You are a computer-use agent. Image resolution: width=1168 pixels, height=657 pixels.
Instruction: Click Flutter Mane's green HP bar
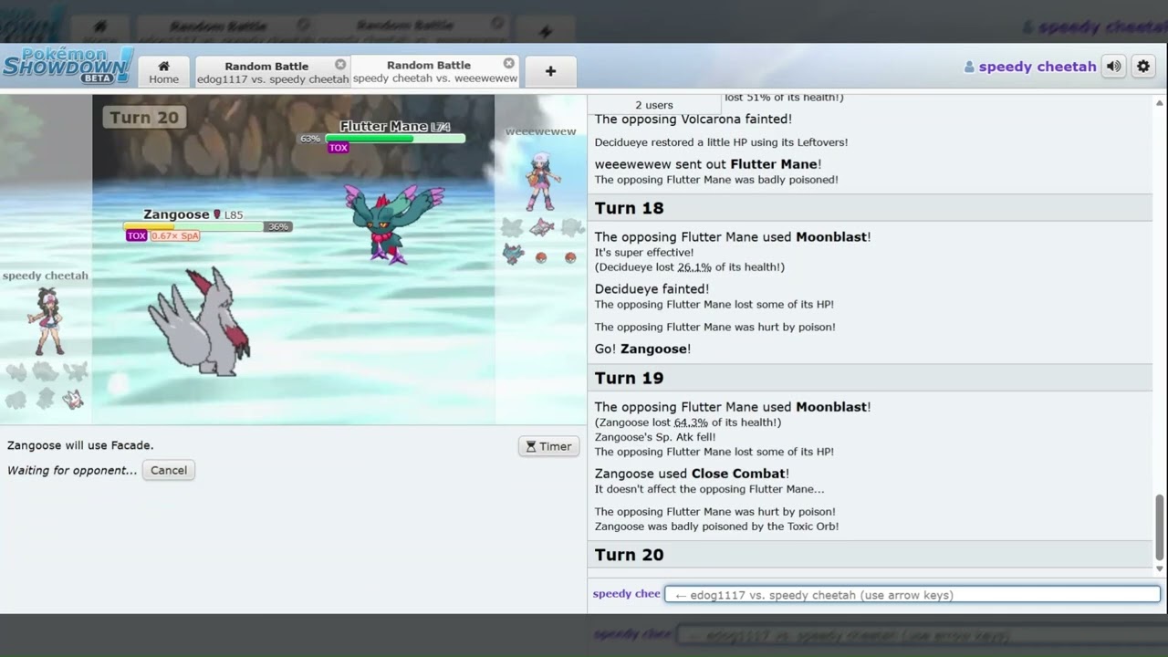point(395,139)
